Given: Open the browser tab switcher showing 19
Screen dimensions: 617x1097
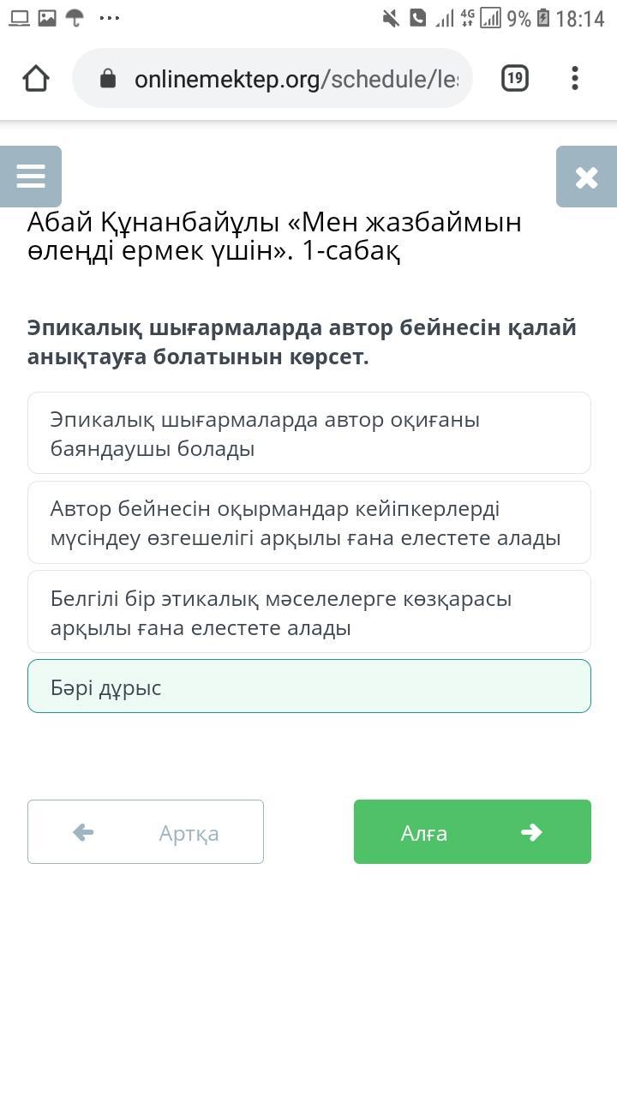Looking at the screenshot, I should 514,79.
